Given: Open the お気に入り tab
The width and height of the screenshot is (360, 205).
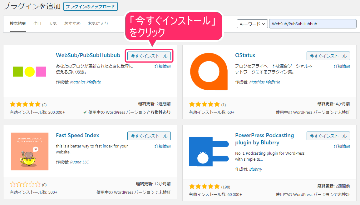Looking at the screenshot, I should 98,23.
